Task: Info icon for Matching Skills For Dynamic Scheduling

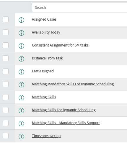Action: pos(21,111)
